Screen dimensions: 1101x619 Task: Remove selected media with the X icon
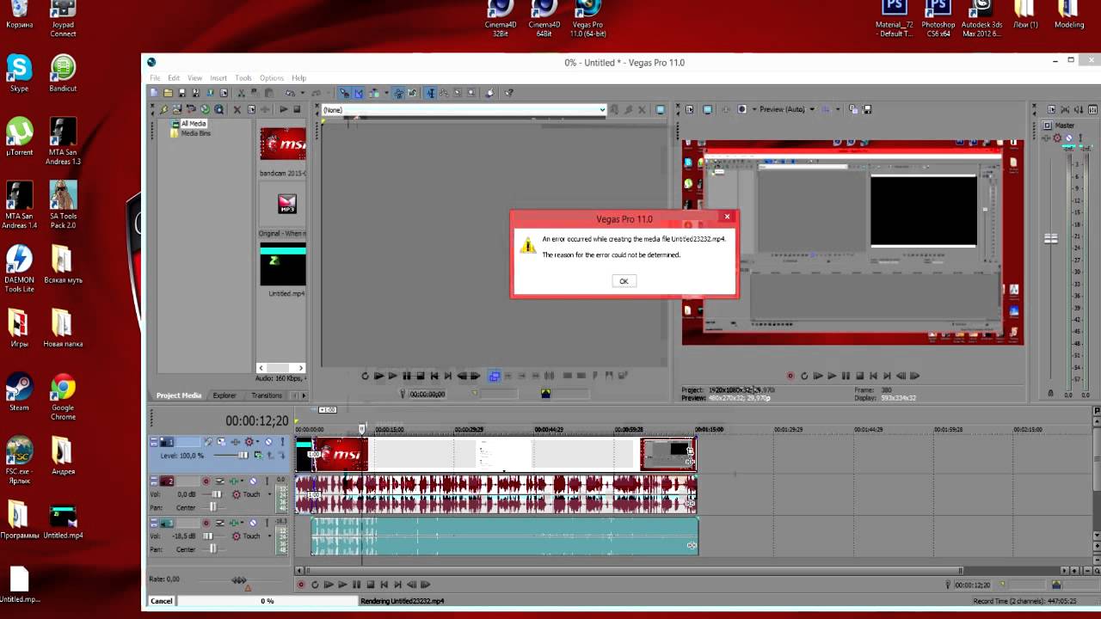[x=237, y=109]
